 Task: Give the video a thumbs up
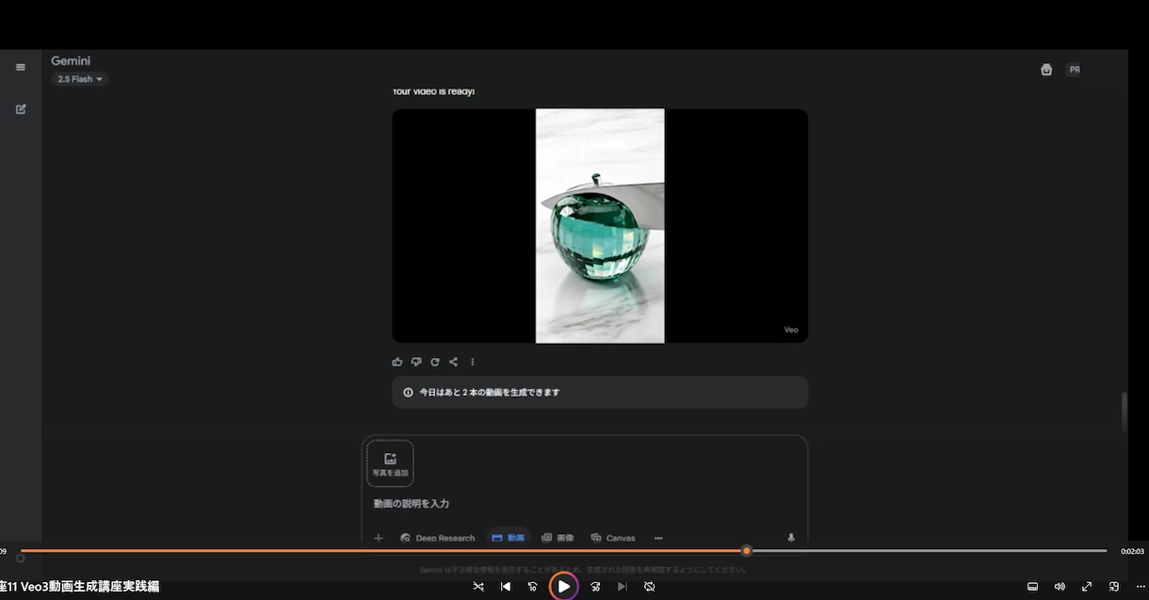pos(397,362)
